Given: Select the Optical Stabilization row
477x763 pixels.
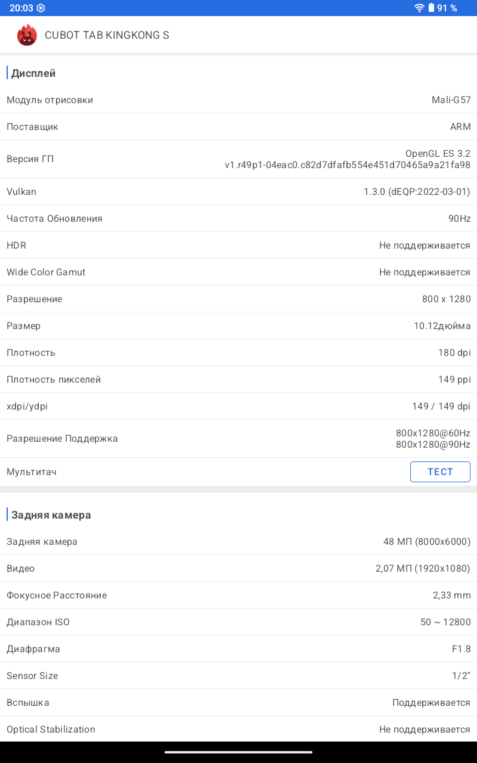Looking at the screenshot, I should 238,730.
